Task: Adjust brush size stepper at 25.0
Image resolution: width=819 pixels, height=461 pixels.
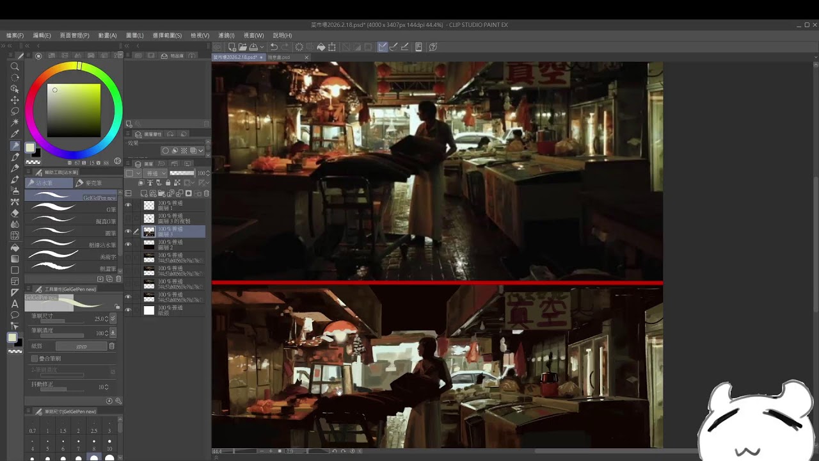Action: [106, 318]
